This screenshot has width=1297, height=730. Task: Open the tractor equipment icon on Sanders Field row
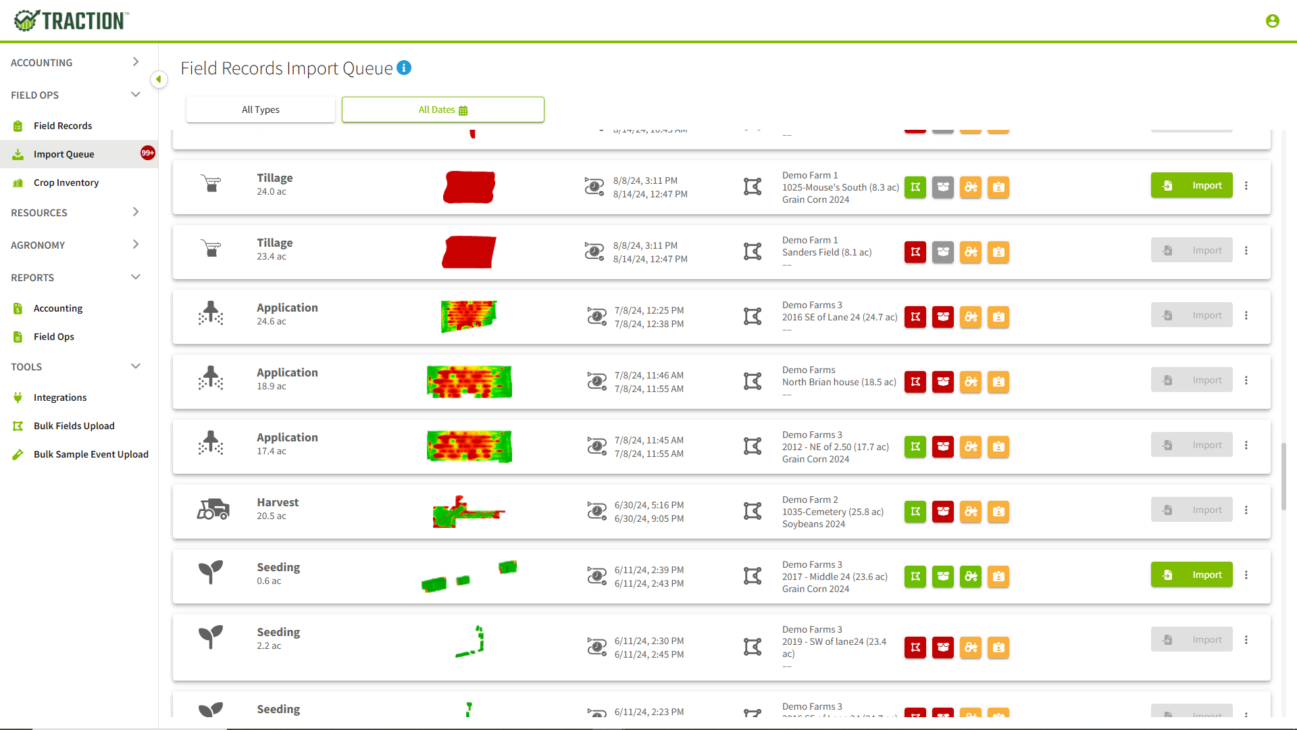tap(971, 252)
